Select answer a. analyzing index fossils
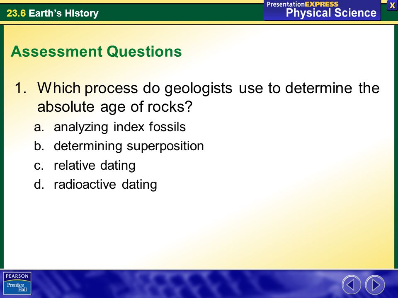The image size is (398, 298). point(109,127)
